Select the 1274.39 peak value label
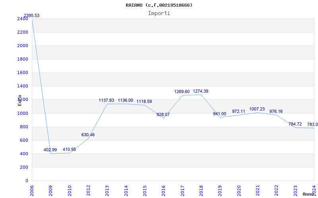This screenshot has width=318, height=198. tap(201, 91)
